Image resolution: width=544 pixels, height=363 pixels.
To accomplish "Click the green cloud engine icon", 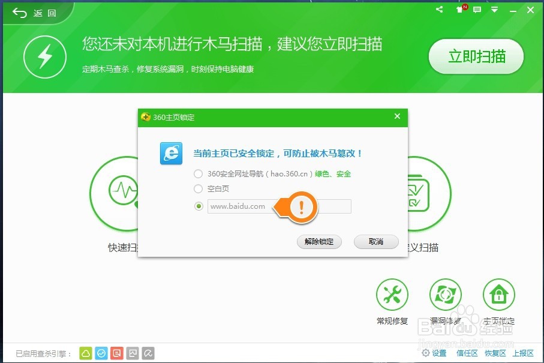I will pyautogui.click(x=86, y=353).
